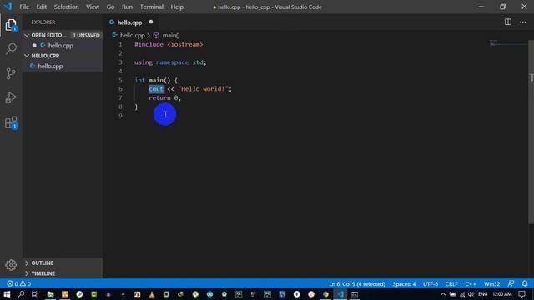Click the volume icon in system tray

pyautogui.click(x=471, y=294)
